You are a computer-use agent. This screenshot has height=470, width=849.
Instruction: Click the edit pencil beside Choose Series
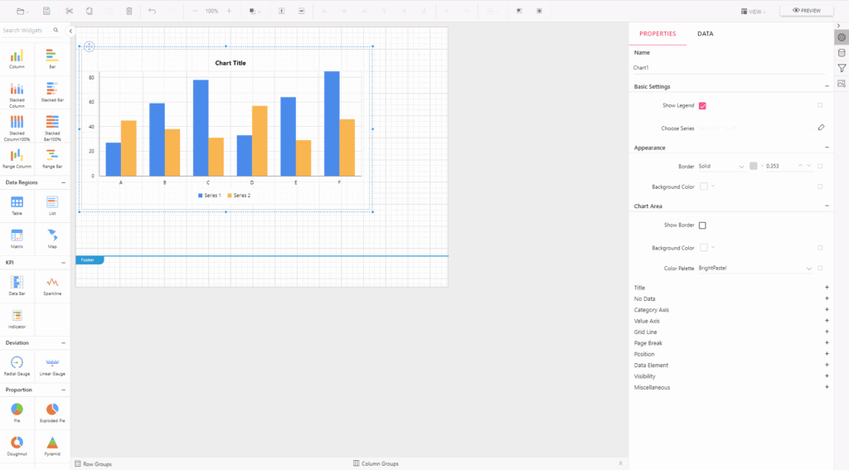tap(821, 128)
